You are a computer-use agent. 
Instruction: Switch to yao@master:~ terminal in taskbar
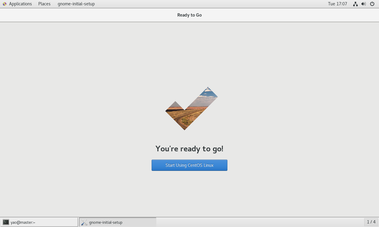click(x=39, y=222)
